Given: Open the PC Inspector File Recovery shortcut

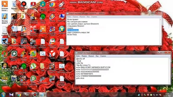Looking at the screenshot, I should click(x=33, y=19).
